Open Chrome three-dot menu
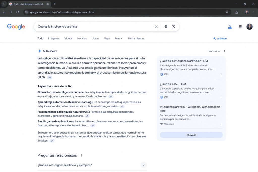This screenshot has height=172, width=258. (x=254, y=12)
